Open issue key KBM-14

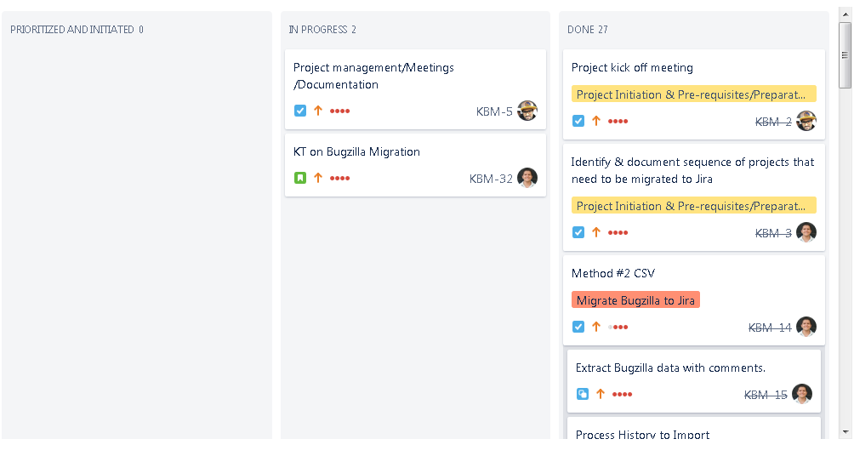pyautogui.click(x=770, y=328)
